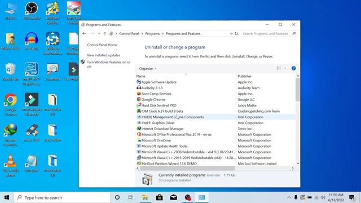Open the Mail app on taskbar

pyautogui.click(x=174, y=197)
